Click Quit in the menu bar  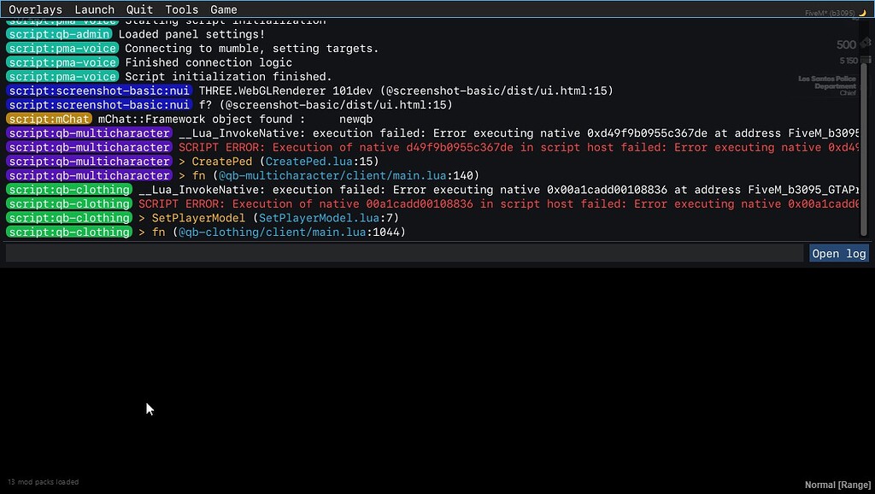pos(138,9)
